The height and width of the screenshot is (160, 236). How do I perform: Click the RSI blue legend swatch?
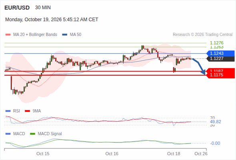tap(8, 111)
